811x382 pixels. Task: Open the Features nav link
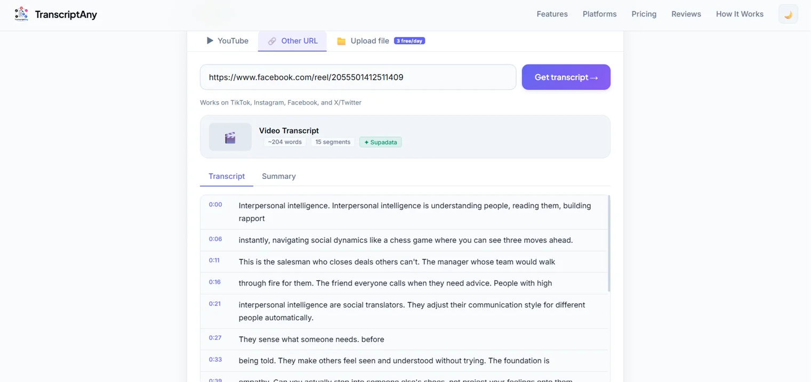pos(552,14)
